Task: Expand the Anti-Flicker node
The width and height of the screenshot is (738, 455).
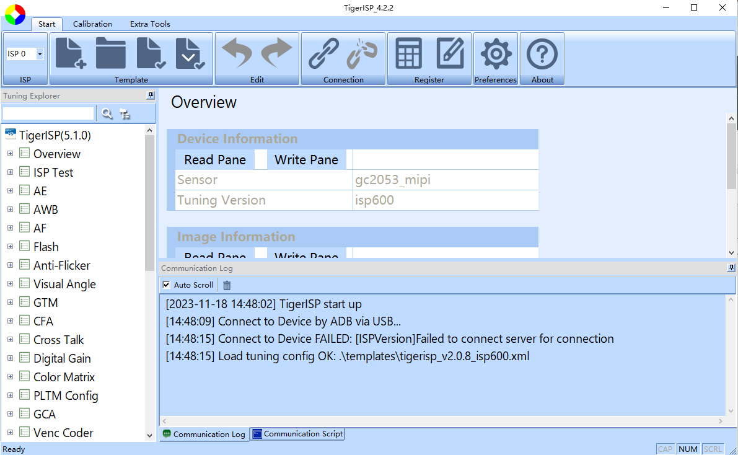Action: tap(10, 265)
